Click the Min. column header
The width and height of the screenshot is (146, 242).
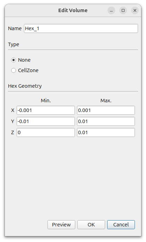pos(46,101)
